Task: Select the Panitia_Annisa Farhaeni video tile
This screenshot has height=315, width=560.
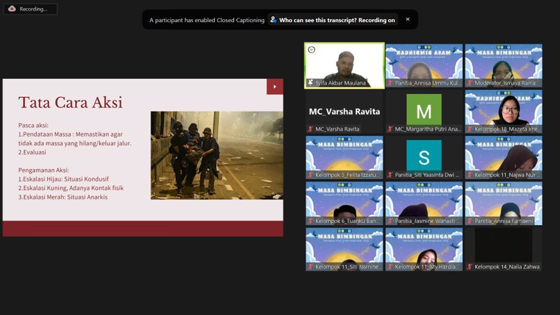Action: [503, 202]
